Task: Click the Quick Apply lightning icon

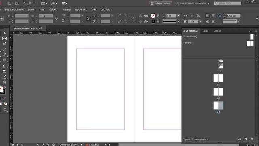Action: coord(257,18)
